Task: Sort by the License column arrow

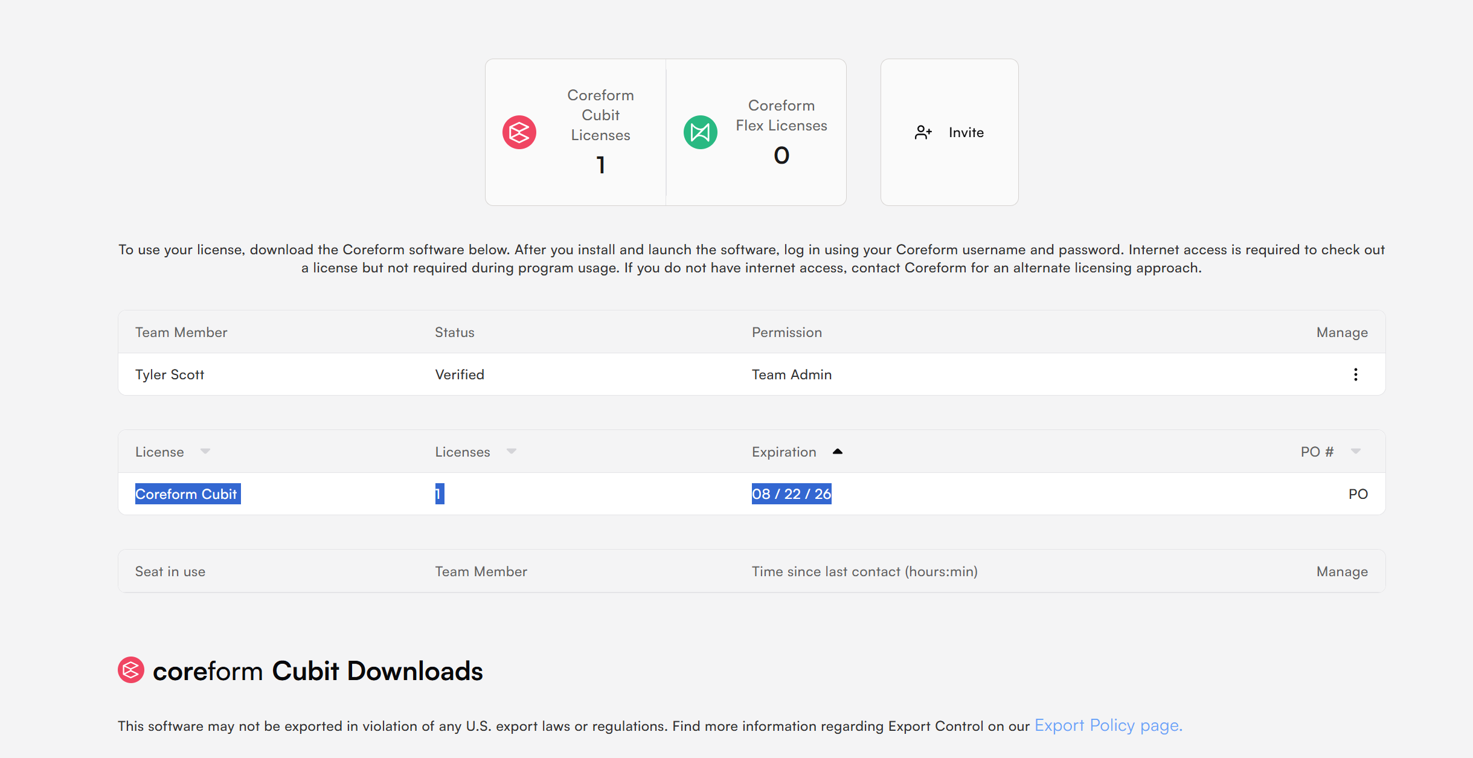Action: 205,451
